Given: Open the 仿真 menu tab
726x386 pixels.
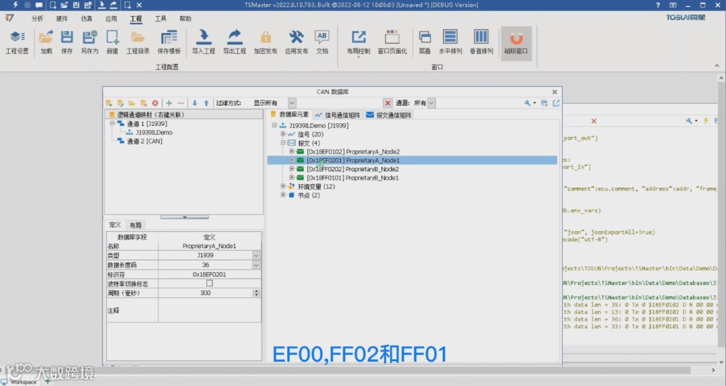Looking at the screenshot, I should point(86,19).
